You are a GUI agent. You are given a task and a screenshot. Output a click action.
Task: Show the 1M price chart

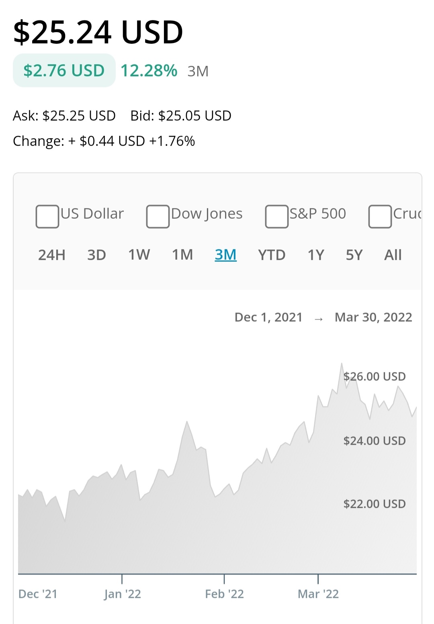pos(182,255)
